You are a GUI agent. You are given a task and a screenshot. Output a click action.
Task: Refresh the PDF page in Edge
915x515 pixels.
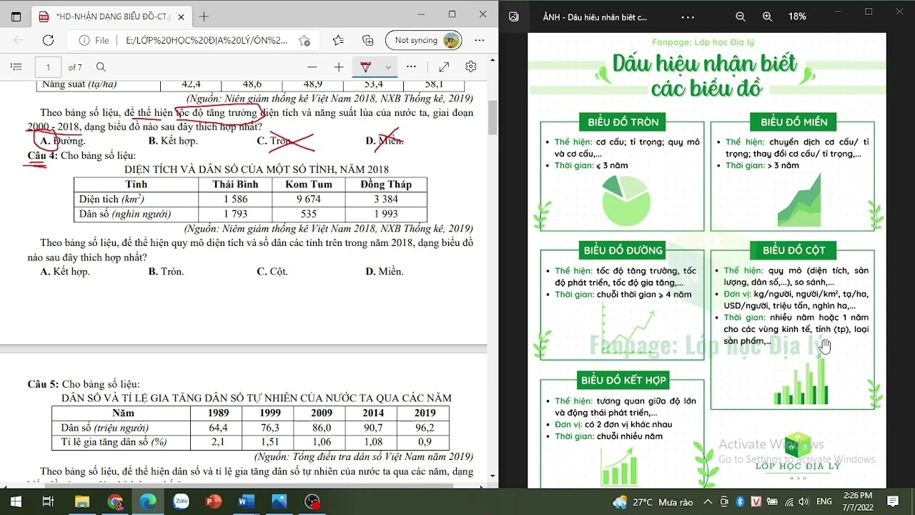click(48, 41)
